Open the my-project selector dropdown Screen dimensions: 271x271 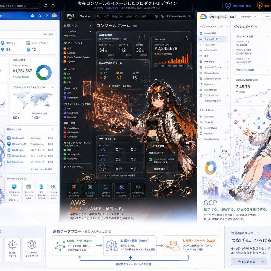click(249, 16)
